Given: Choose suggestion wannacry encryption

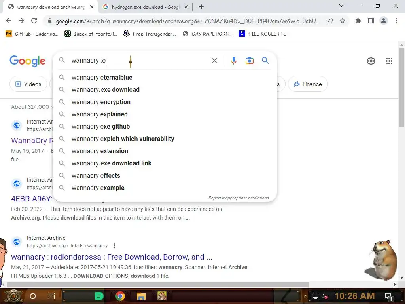Looking at the screenshot, I should pyautogui.click(x=165, y=102).
